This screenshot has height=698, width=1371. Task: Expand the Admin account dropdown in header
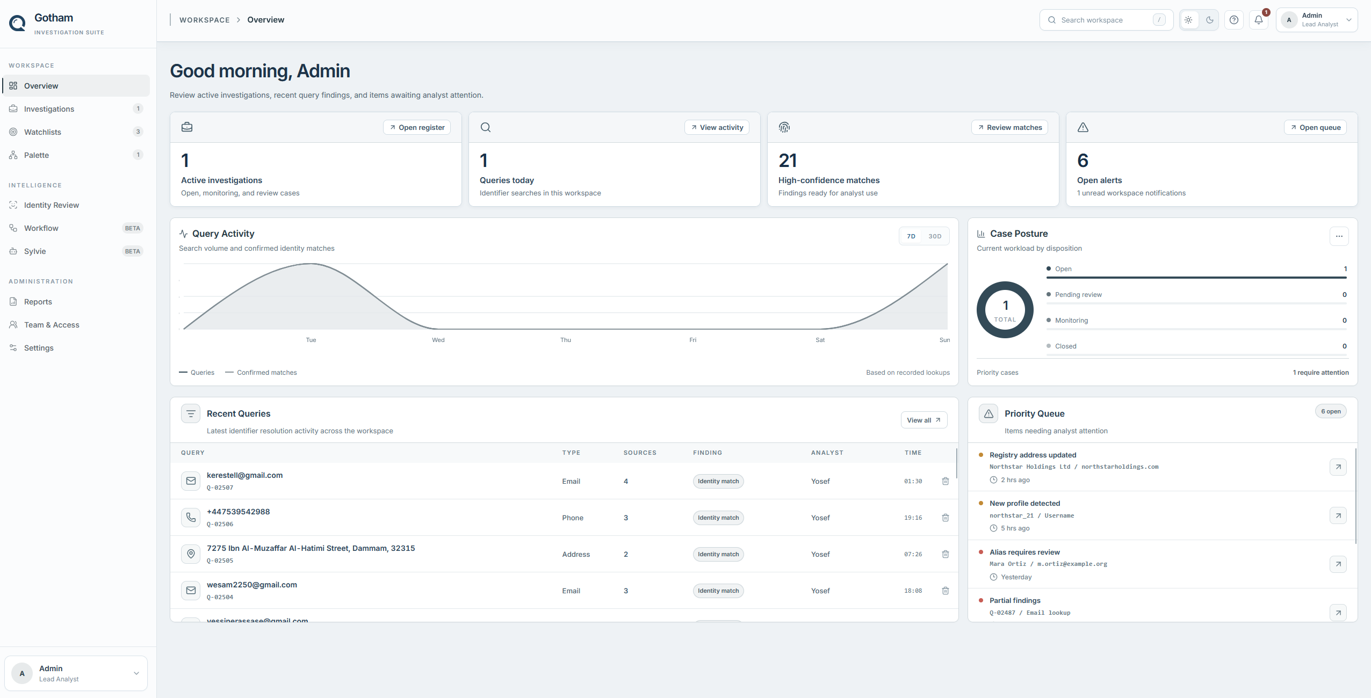1317,20
